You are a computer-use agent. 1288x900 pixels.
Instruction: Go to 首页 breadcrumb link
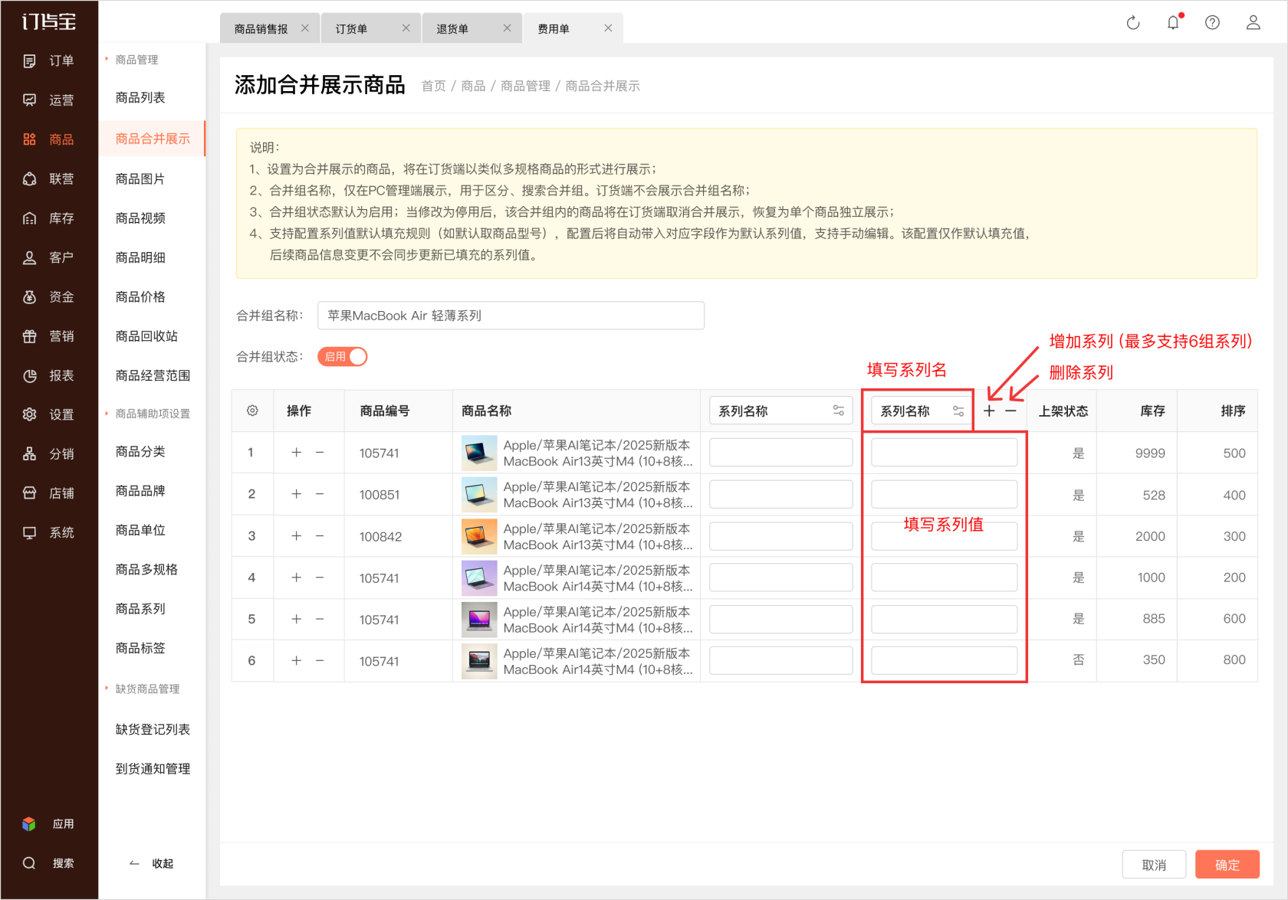pos(434,86)
